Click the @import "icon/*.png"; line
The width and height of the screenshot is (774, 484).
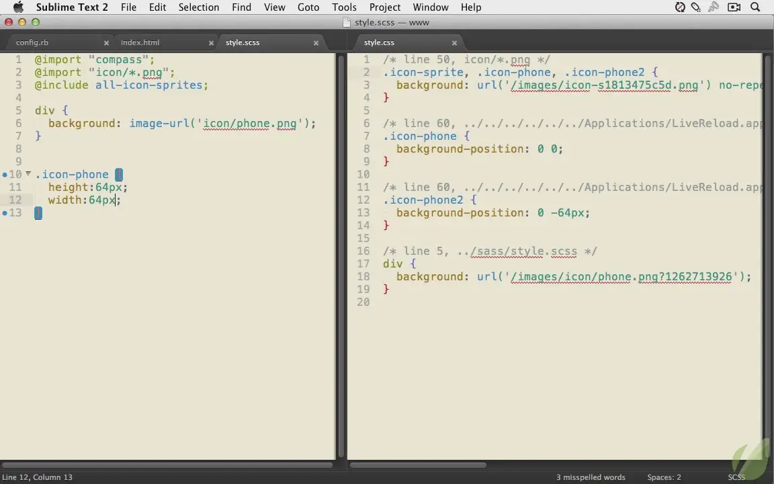[105, 73]
